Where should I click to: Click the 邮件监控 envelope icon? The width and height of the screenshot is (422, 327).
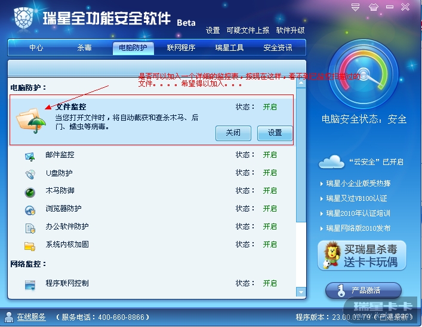click(x=30, y=157)
